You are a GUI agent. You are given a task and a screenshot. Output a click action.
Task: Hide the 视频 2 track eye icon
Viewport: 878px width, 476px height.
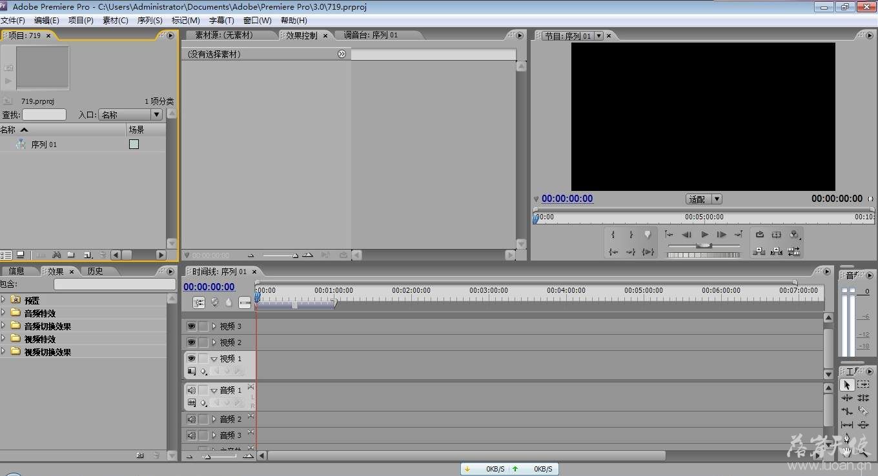[191, 342]
